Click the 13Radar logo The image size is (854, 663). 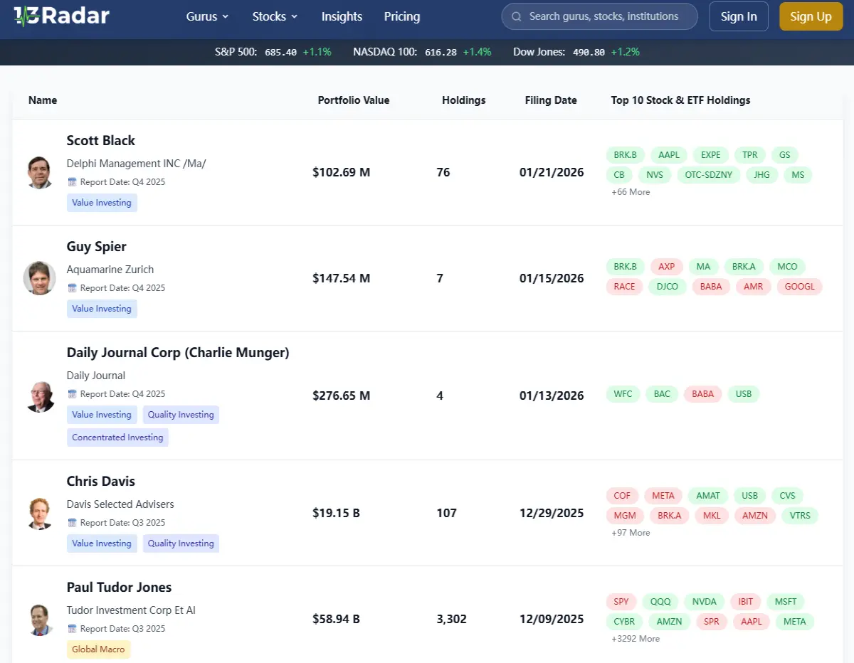(62, 16)
